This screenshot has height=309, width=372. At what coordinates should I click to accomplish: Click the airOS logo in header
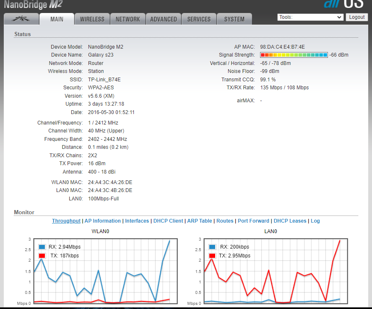pyautogui.click(x=343, y=4)
